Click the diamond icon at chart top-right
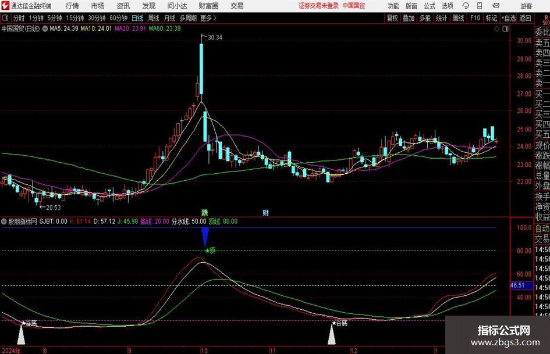Image resolution: width=550 pixels, height=354 pixels. tap(496, 28)
